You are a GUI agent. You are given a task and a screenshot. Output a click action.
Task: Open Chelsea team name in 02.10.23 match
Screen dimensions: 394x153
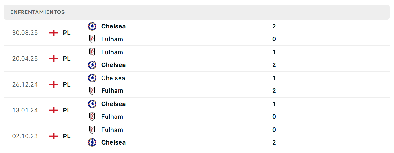tap(114, 142)
